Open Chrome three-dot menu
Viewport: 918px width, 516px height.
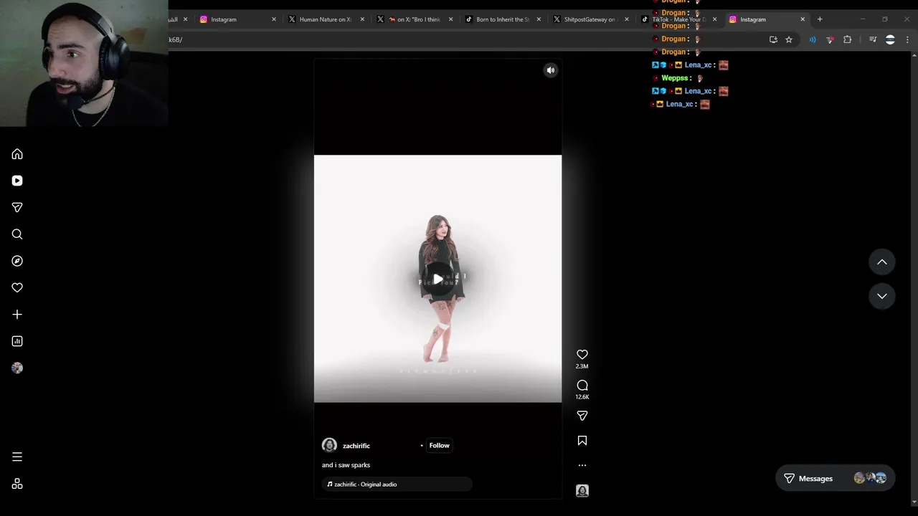click(907, 39)
